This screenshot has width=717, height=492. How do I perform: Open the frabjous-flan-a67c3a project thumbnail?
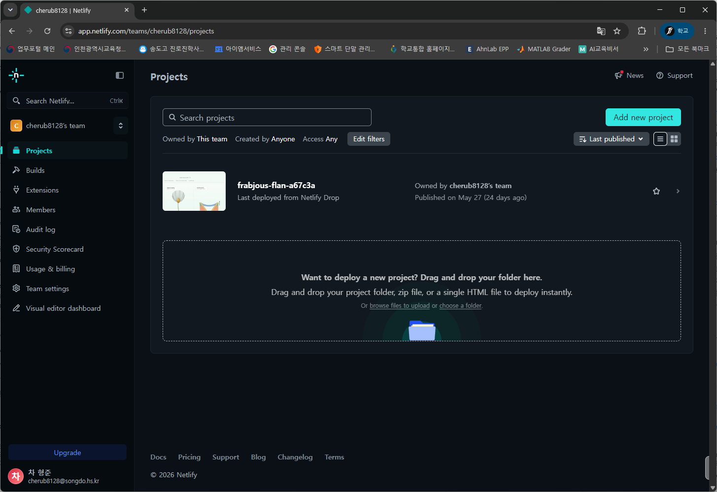coord(194,191)
